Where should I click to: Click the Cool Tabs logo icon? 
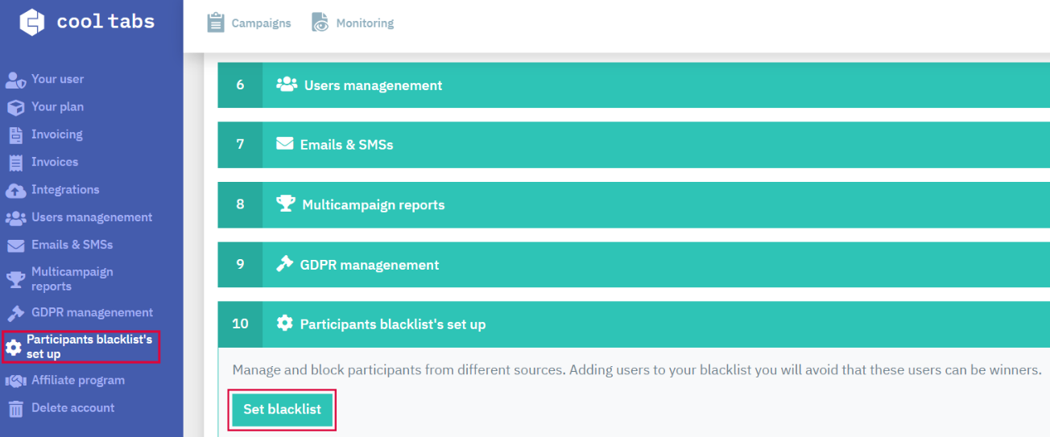32,23
